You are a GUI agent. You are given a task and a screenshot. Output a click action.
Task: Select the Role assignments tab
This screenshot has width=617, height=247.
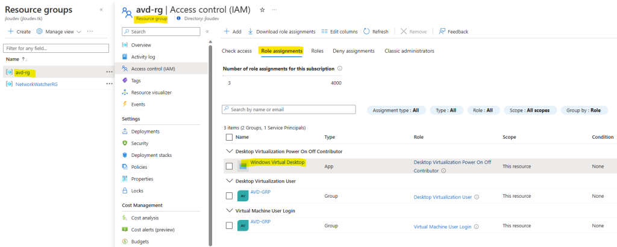[x=282, y=51]
